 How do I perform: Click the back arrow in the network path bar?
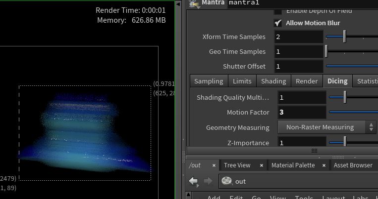(194, 181)
